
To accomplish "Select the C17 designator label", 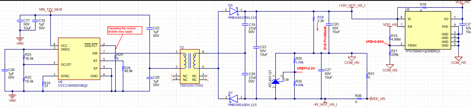I will pos(26,21).
